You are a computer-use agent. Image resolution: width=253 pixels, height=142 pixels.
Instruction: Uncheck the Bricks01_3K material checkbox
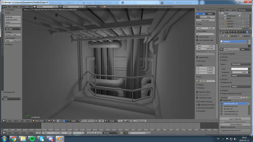(x=222, y=109)
